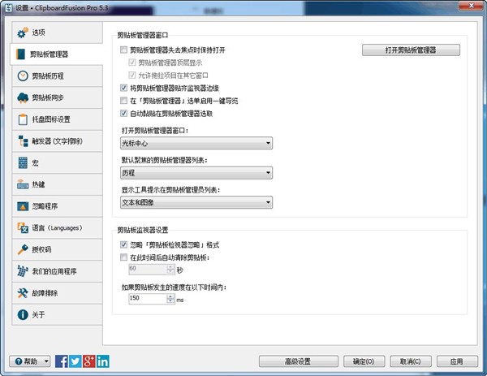This screenshot has width=487, height=376.
Task: Switch to the 托盘图标设置 tab
Action: pyautogui.click(x=57, y=119)
